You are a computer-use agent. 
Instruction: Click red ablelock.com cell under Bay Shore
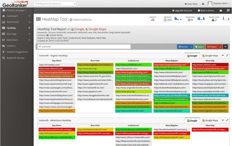click(57, 69)
